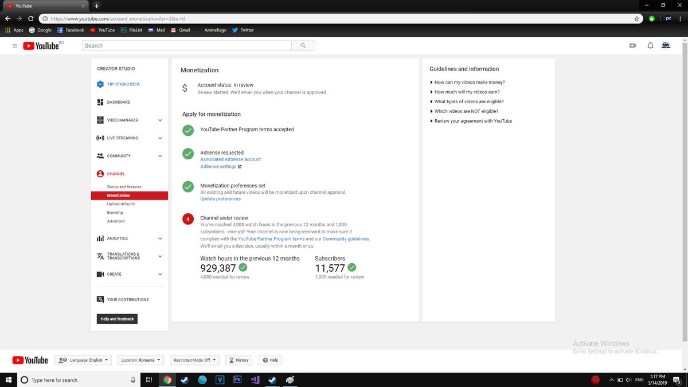The height and width of the screenshot is (387, 688).
Task: Open the Language: English dropdown
Action: pyautogui.click(x=83, y=360)
